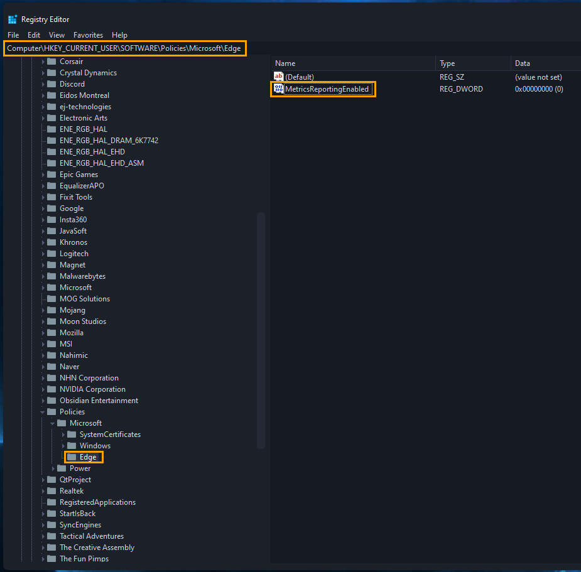Click the REG_DWORD type cell
The height and width of the screenshot is (572, 581).
click(461, 89)
